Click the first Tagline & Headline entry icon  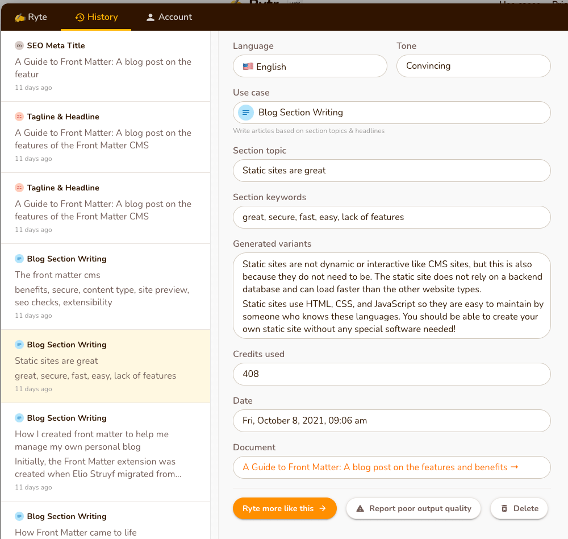(19, 117)
